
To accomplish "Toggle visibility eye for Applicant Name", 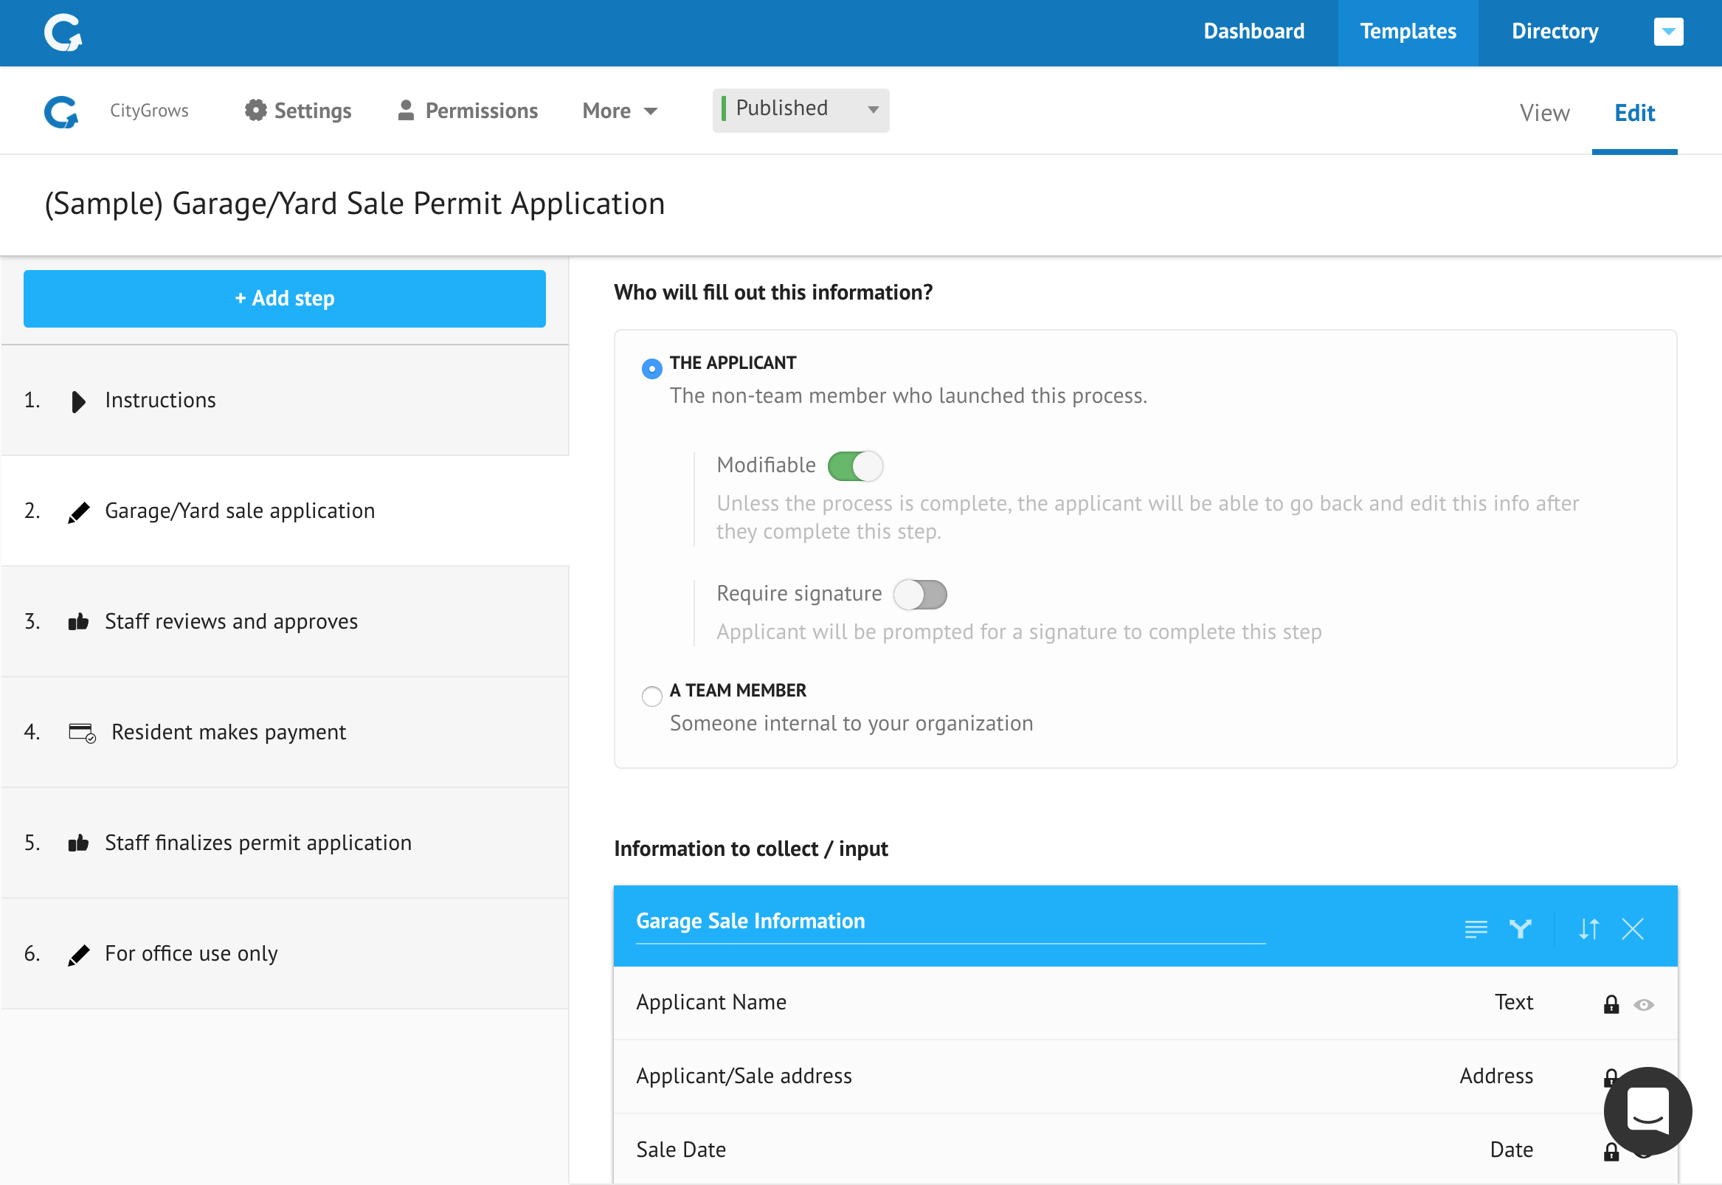I will (1643, 1004).
